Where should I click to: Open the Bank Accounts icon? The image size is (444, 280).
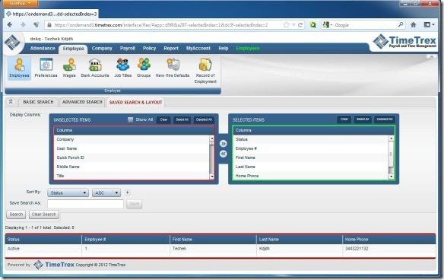coord(95,68)
